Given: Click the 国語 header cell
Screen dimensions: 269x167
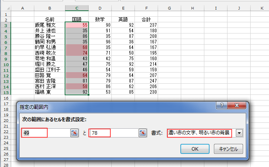Looking at the screenshot, I should pos(77,20).
